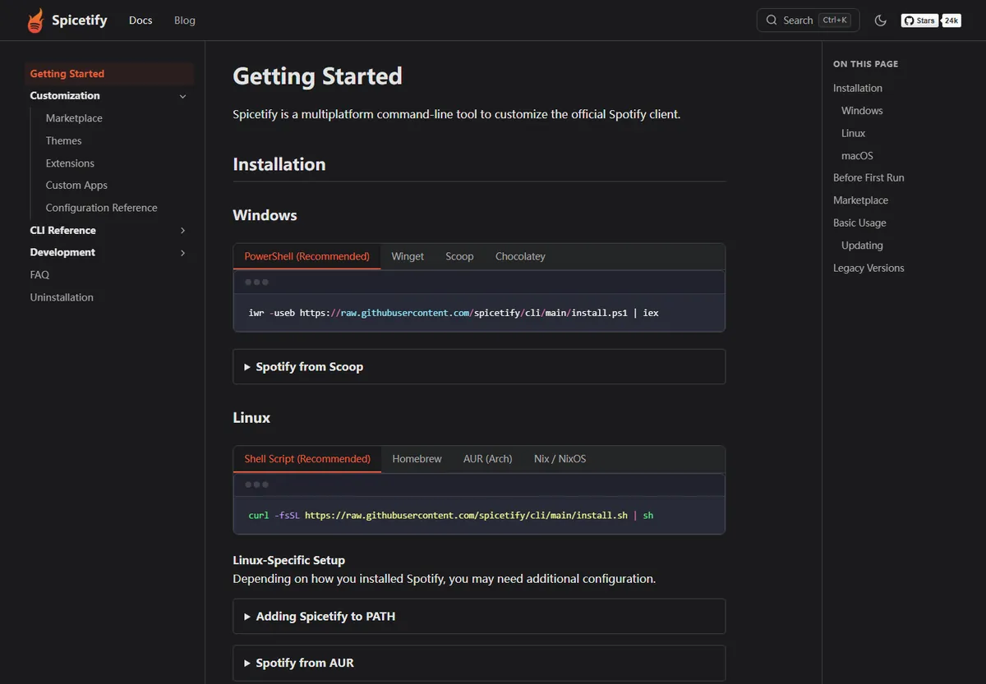Expand the Development chevron

coord(182,253)
